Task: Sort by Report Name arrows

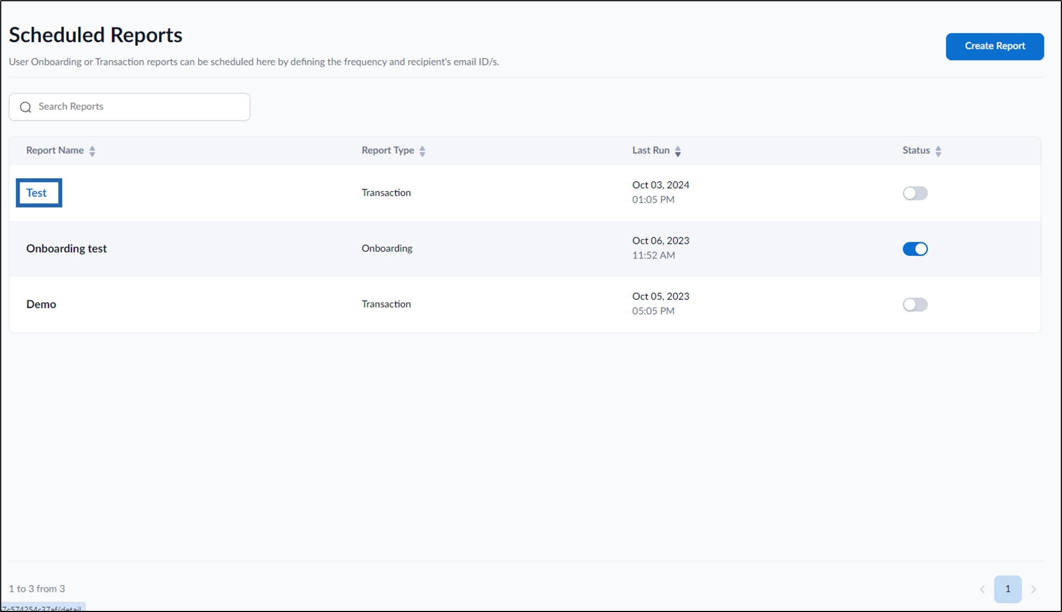Action: [x=92, y=151]
